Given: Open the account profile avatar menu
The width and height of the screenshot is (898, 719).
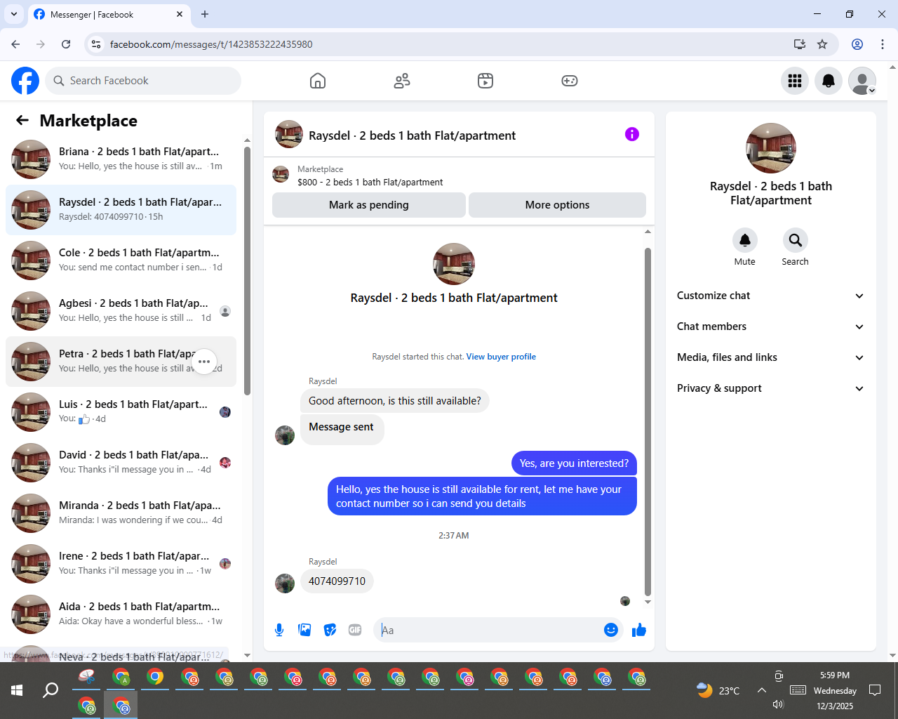Looking at the screenshot, I should pos(862,81).
